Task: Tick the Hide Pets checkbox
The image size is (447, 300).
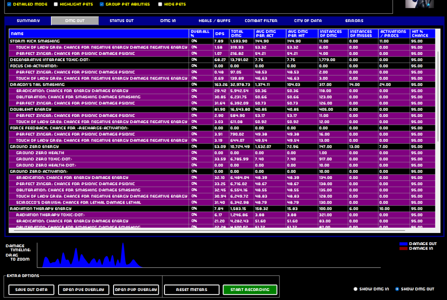Action: [160, 4]
